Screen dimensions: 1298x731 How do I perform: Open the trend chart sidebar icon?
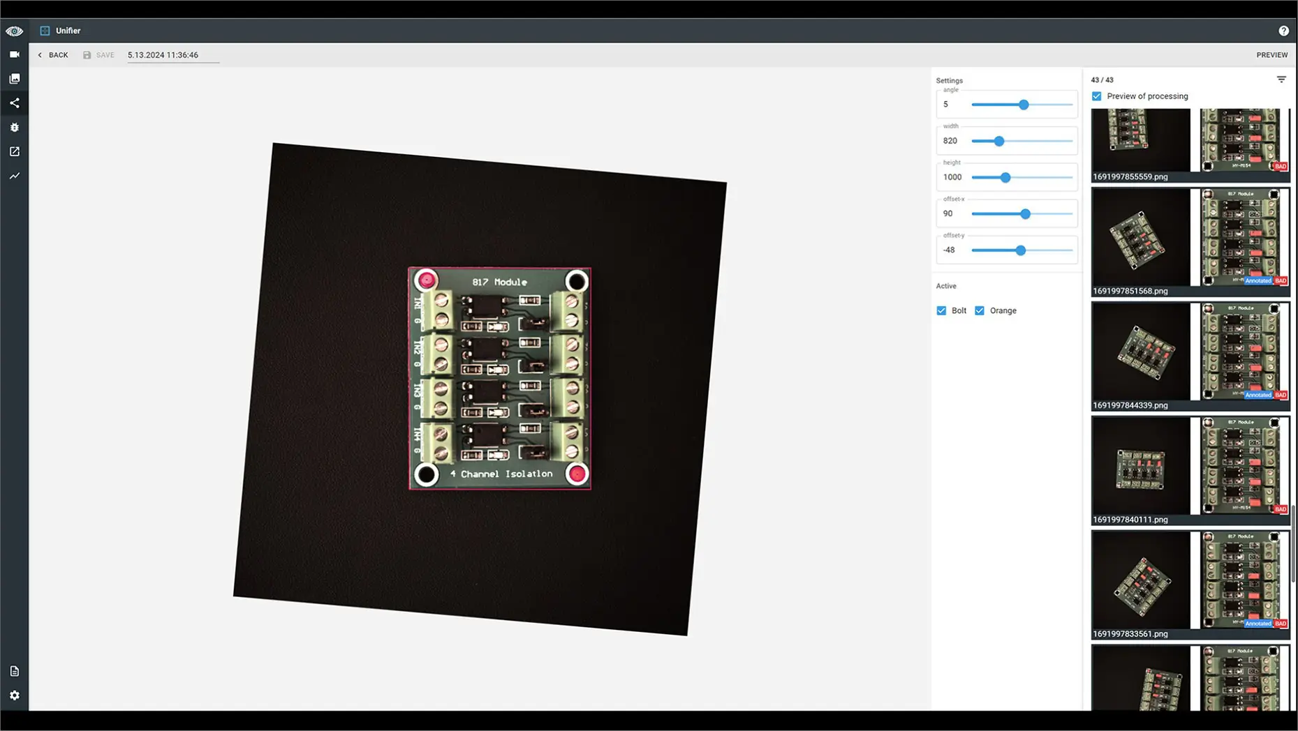coord(14,176)
